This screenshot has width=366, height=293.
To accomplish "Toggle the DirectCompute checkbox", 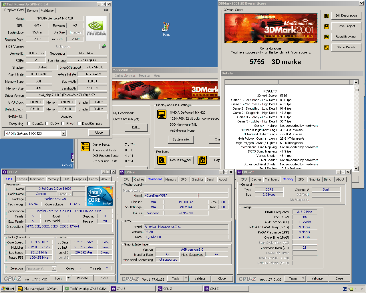I will point(79,124).
